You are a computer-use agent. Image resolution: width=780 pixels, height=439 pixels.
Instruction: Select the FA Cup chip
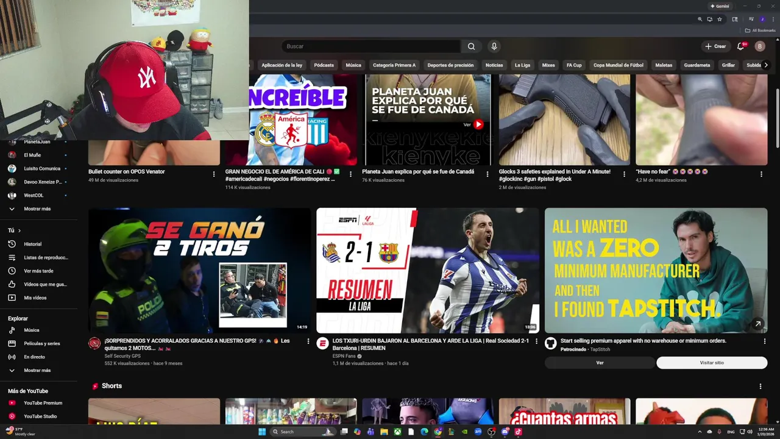coord(574,65)
